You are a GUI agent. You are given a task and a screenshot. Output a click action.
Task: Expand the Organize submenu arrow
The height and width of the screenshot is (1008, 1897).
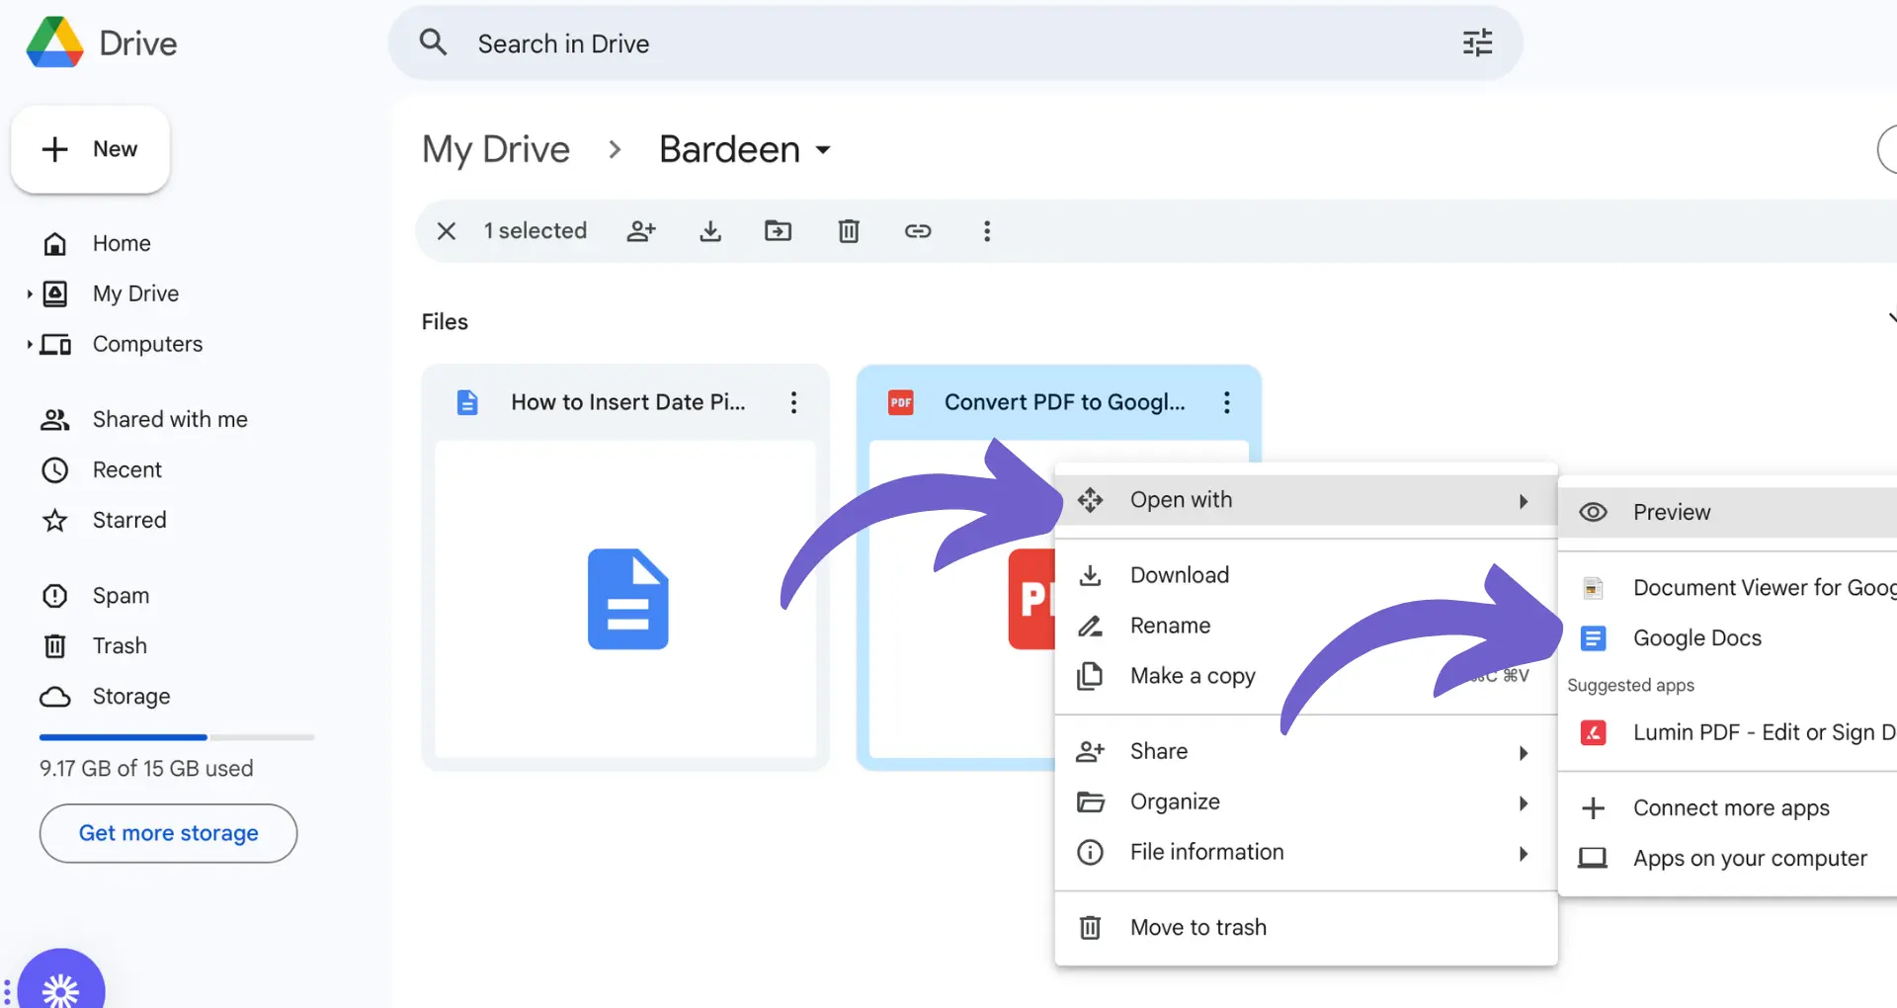point(1524,803)
